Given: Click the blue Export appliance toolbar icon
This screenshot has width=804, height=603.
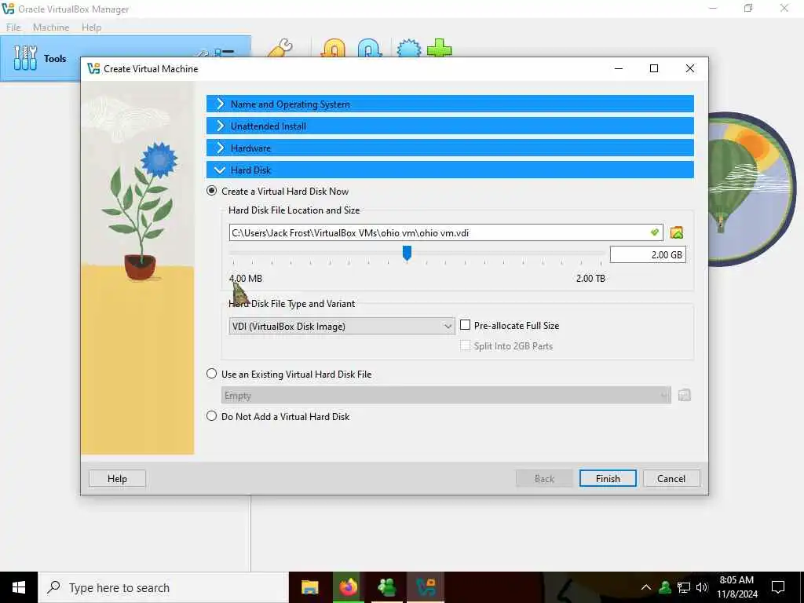Looking at the screenshot, I should (370, 48).
